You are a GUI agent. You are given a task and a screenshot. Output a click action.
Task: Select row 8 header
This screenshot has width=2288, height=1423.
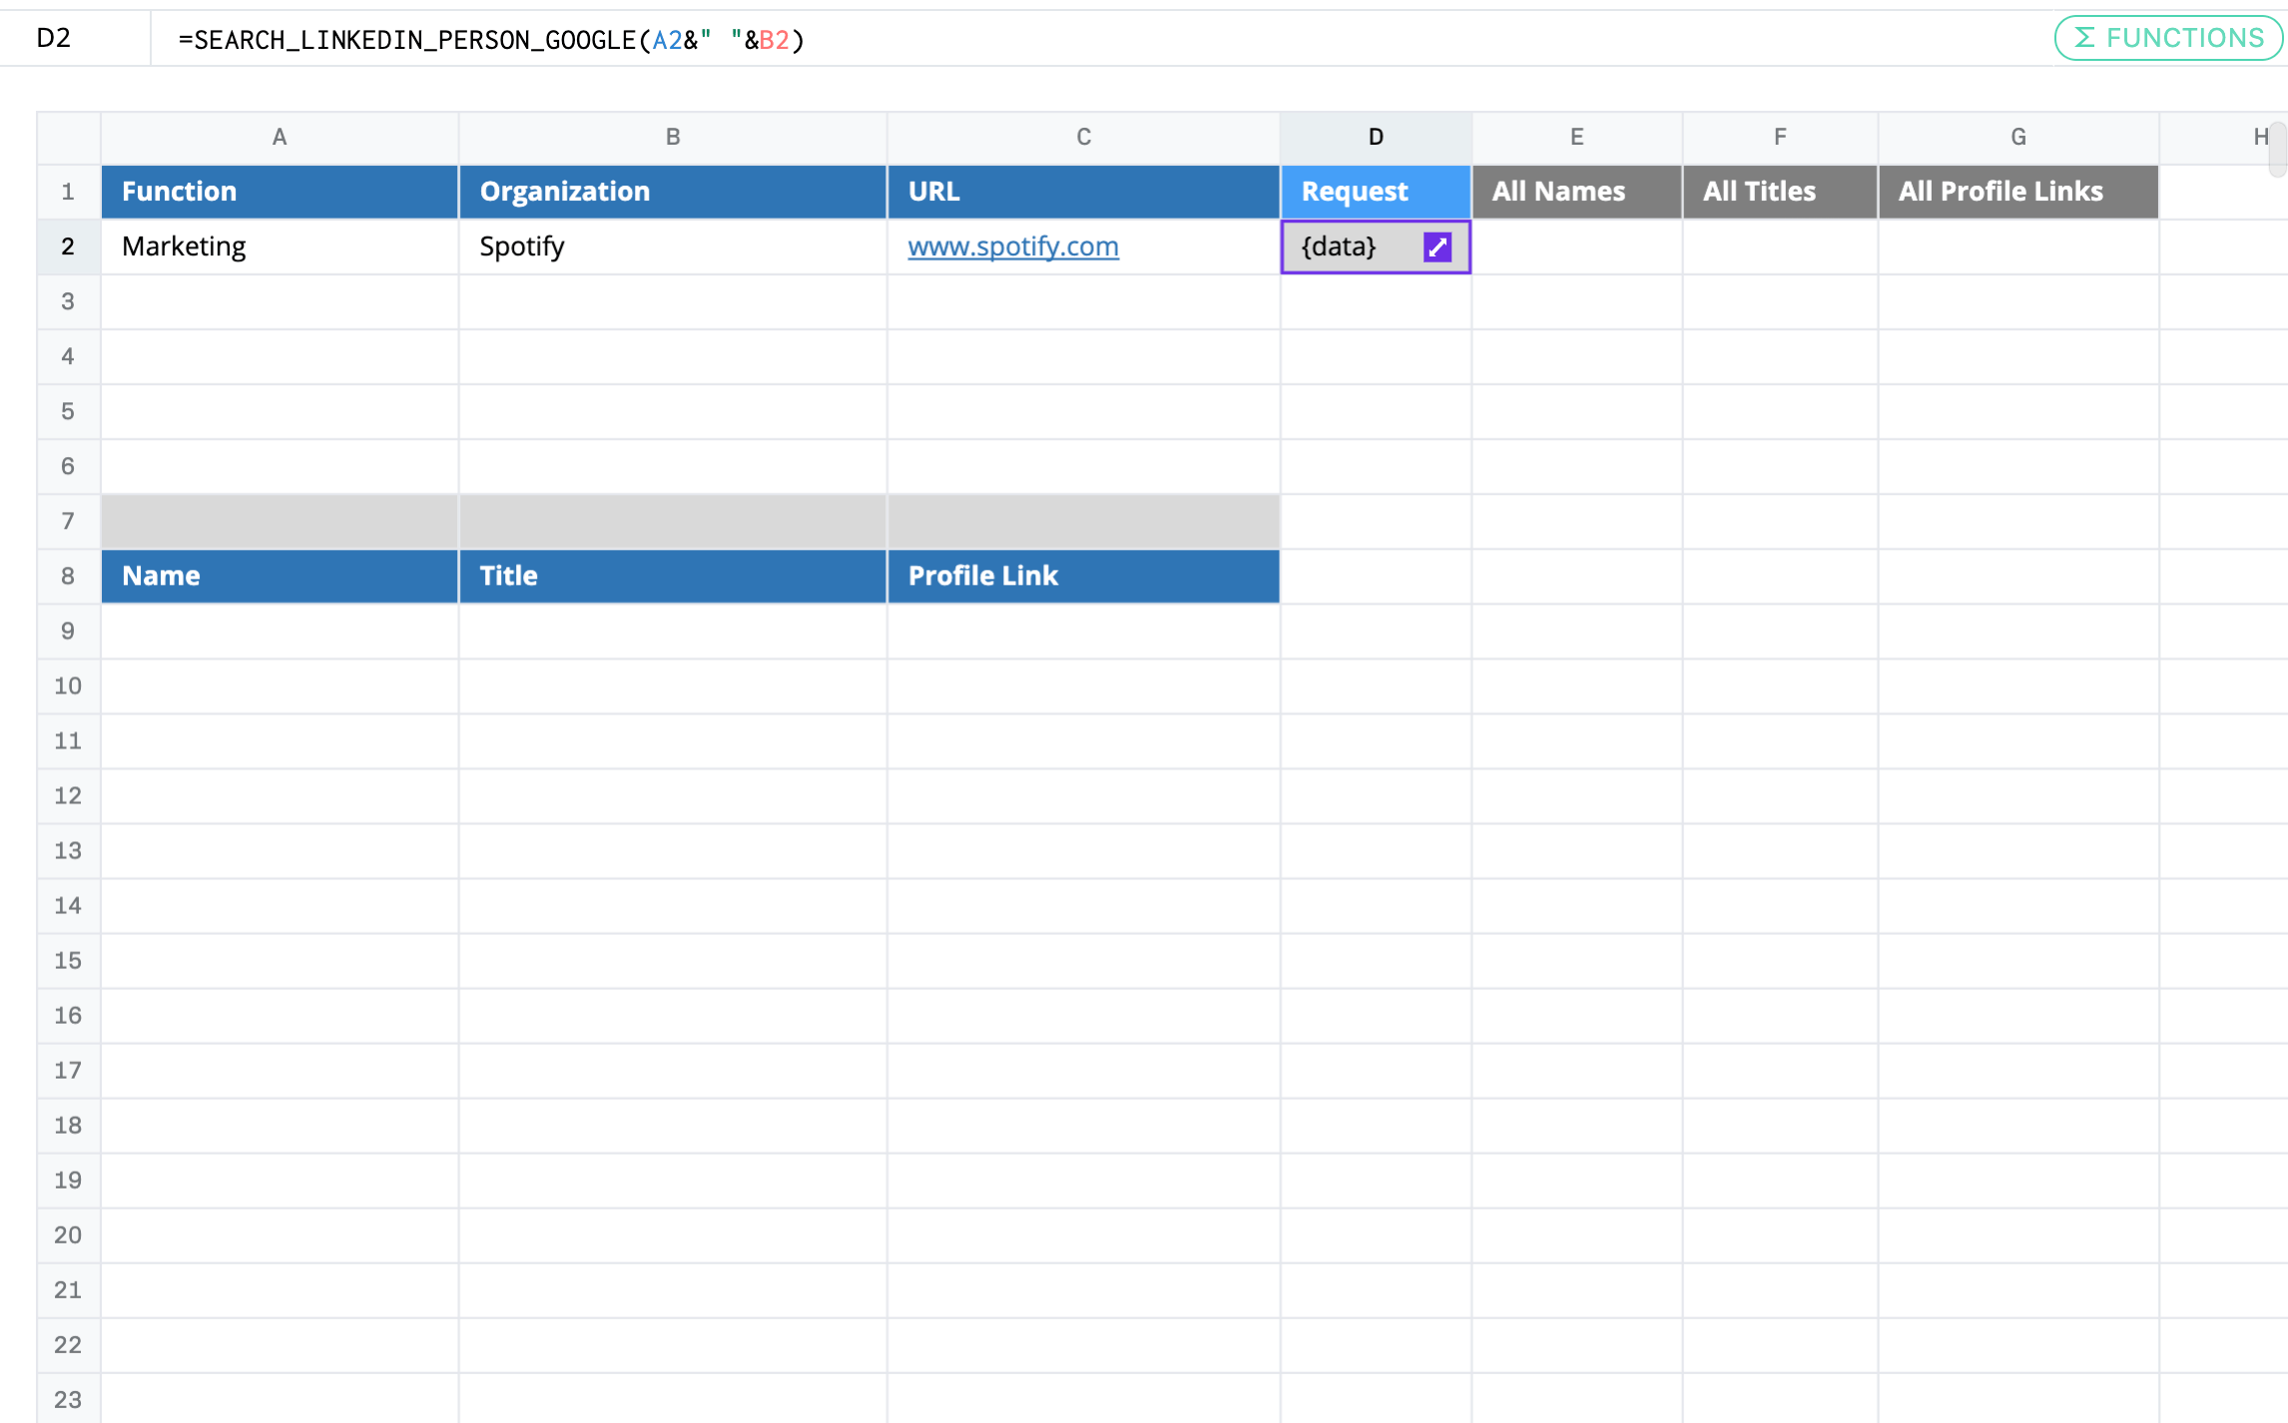coord(68,576)
